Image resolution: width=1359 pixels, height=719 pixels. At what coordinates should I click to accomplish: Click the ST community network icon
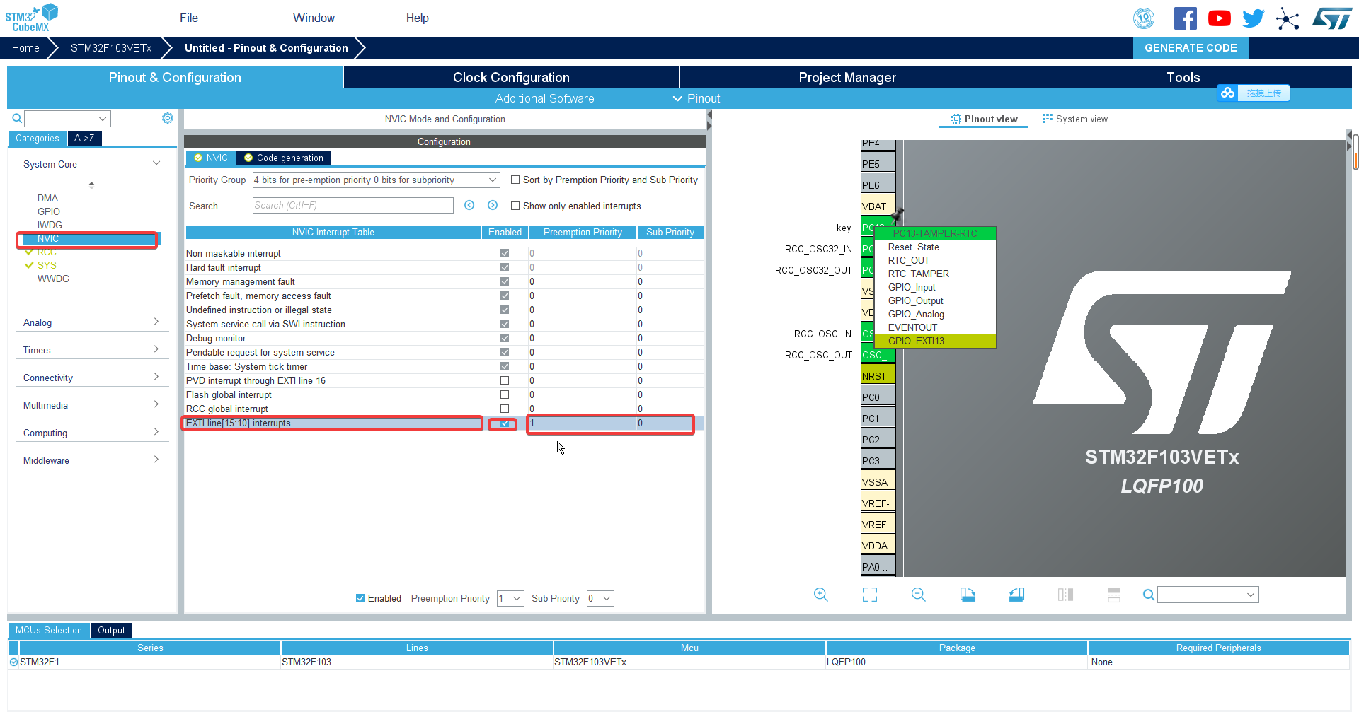coord(1288,18)
